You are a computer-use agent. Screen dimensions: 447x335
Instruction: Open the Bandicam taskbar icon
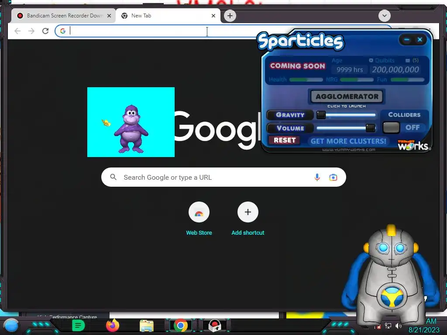coord(215,325)
